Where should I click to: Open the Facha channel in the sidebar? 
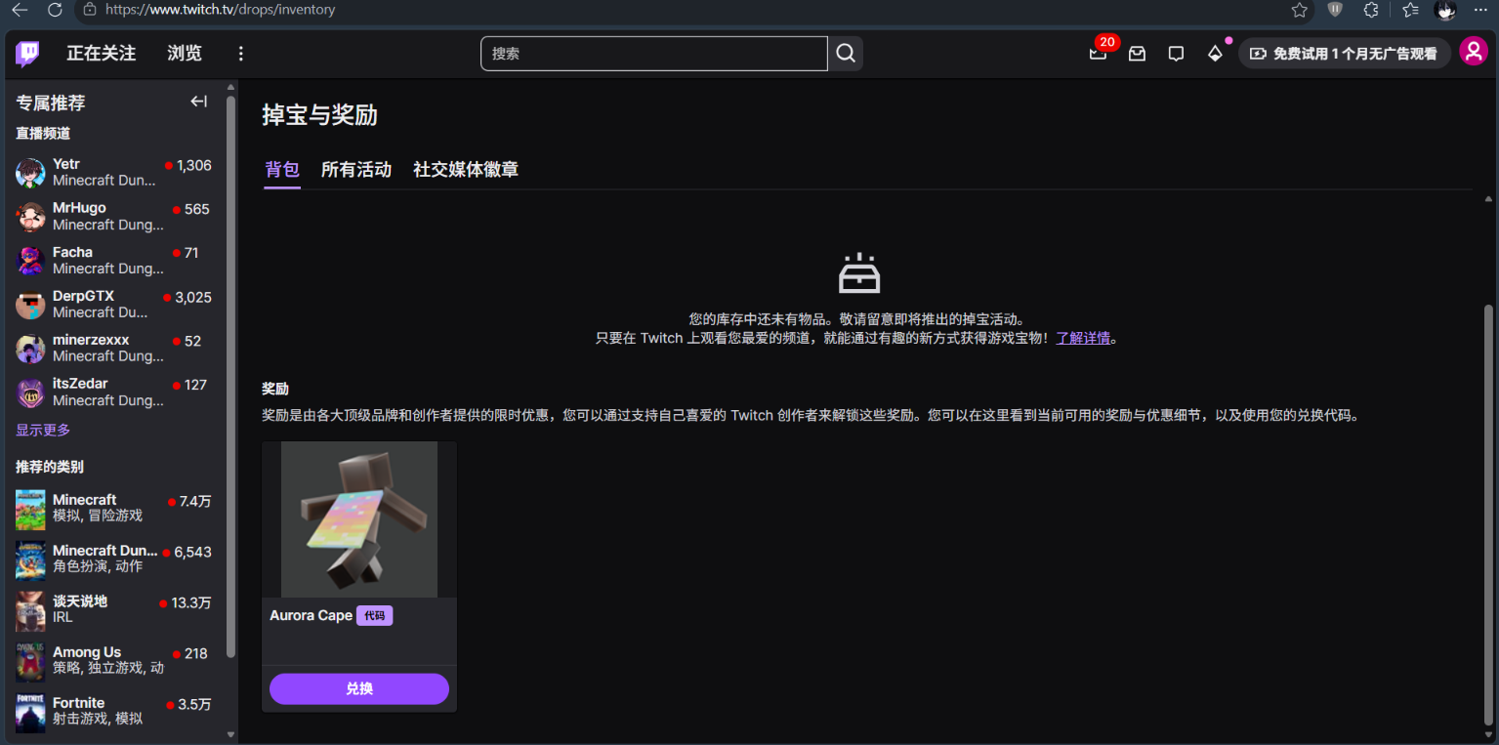click(x=113, y=261)
